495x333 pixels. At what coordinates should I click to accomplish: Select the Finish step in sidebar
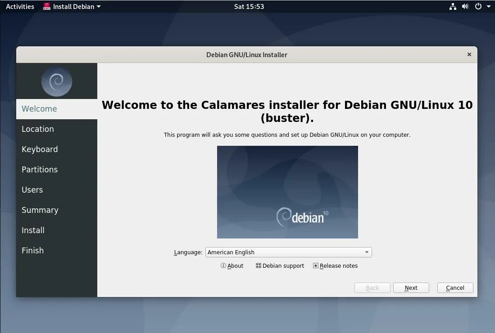[57, 250]
